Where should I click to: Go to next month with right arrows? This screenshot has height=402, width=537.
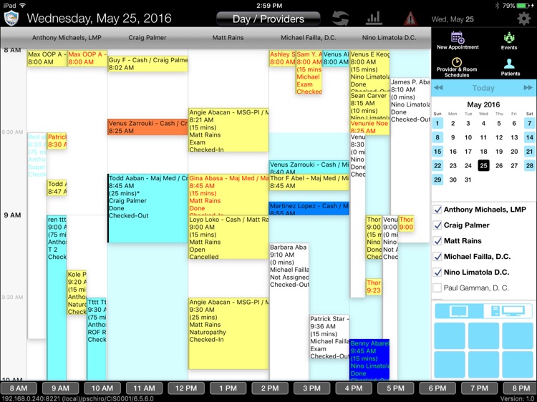[528, 88]
